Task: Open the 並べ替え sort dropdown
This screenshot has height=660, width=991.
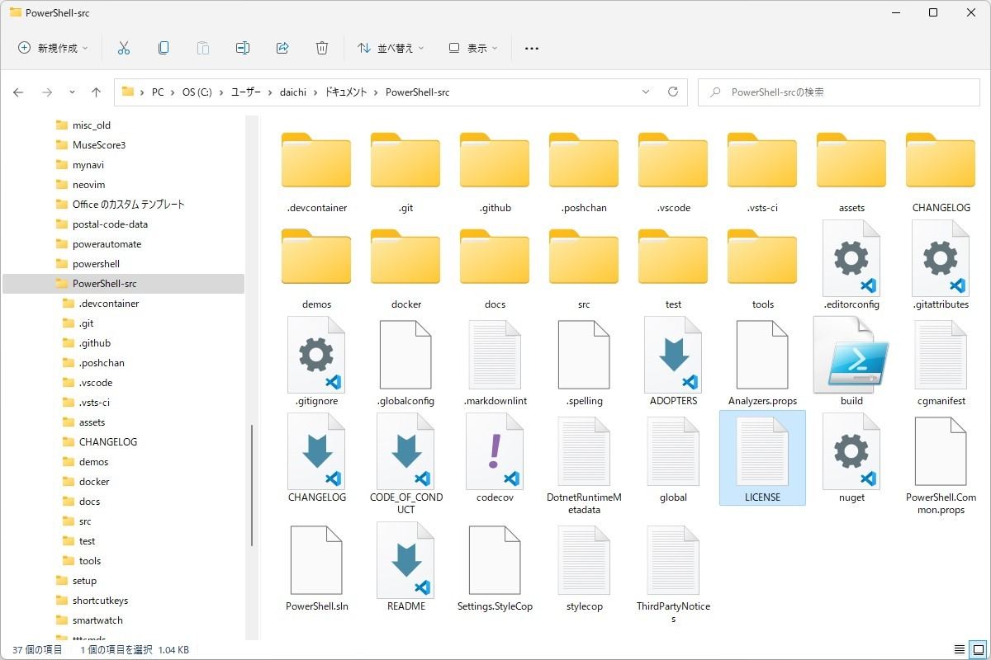Action: (x=391, y=48)
